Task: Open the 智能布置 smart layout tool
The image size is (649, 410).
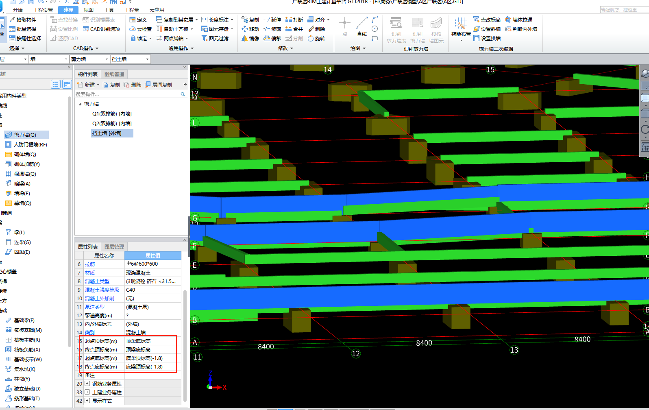Action: point(461,28)
